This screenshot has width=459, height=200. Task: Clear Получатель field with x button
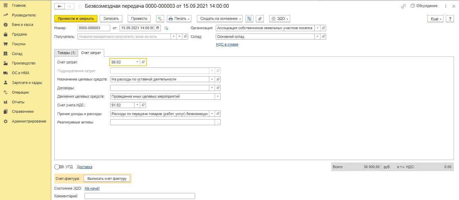[179, 37]
